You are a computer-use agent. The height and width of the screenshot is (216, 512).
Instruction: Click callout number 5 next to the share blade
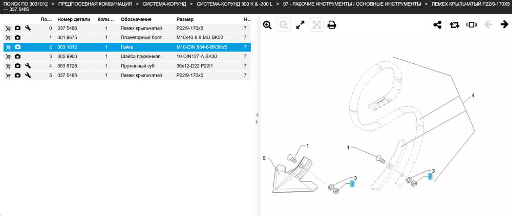pyautogui.click(x=264, y=158)
